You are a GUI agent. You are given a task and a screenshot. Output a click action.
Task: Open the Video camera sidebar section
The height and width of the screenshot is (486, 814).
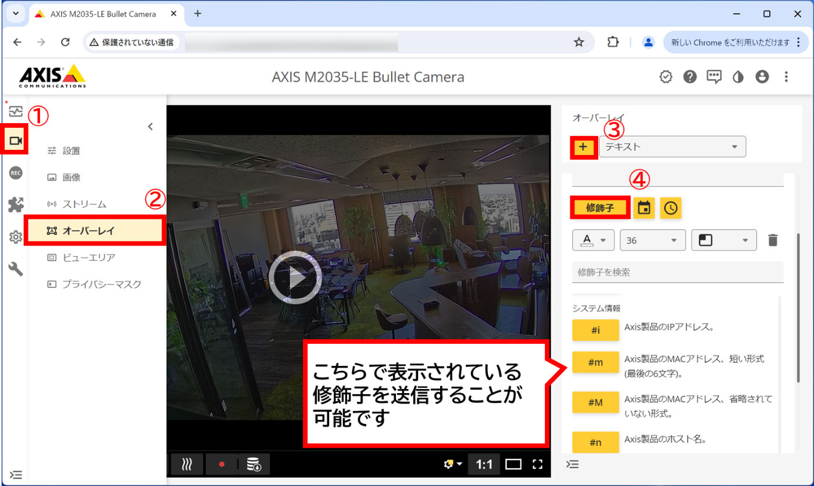16,141
